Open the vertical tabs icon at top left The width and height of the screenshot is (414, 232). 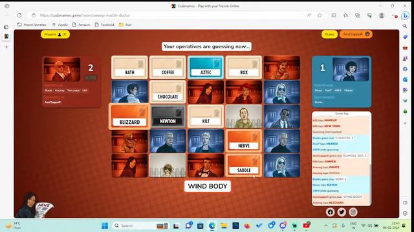click(6, 27)
